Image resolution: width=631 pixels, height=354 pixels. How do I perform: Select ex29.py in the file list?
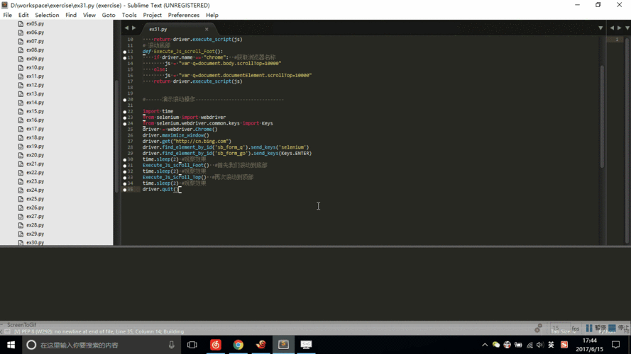pyautogui.click(x=35, y=234)
